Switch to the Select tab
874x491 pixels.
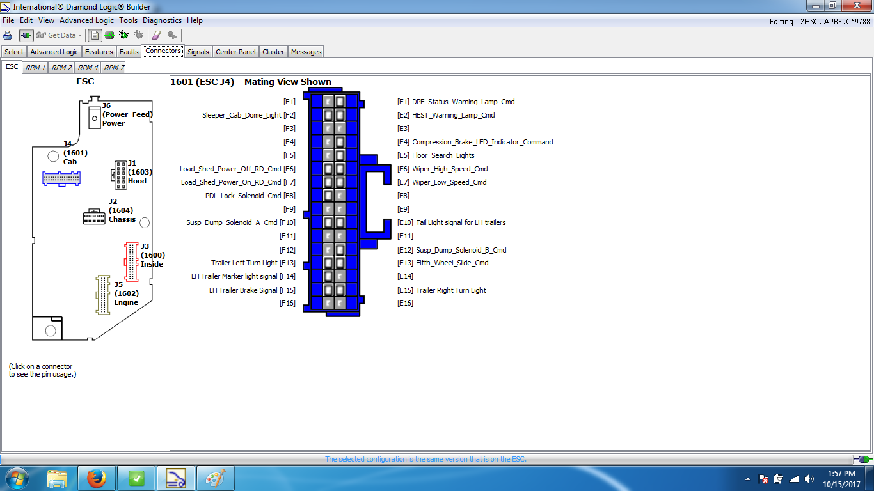pyautogui.click(x=14, y=52)
